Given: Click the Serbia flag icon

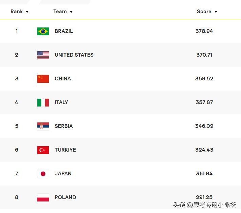Looking at the screenshot, I should click(43, 126).
